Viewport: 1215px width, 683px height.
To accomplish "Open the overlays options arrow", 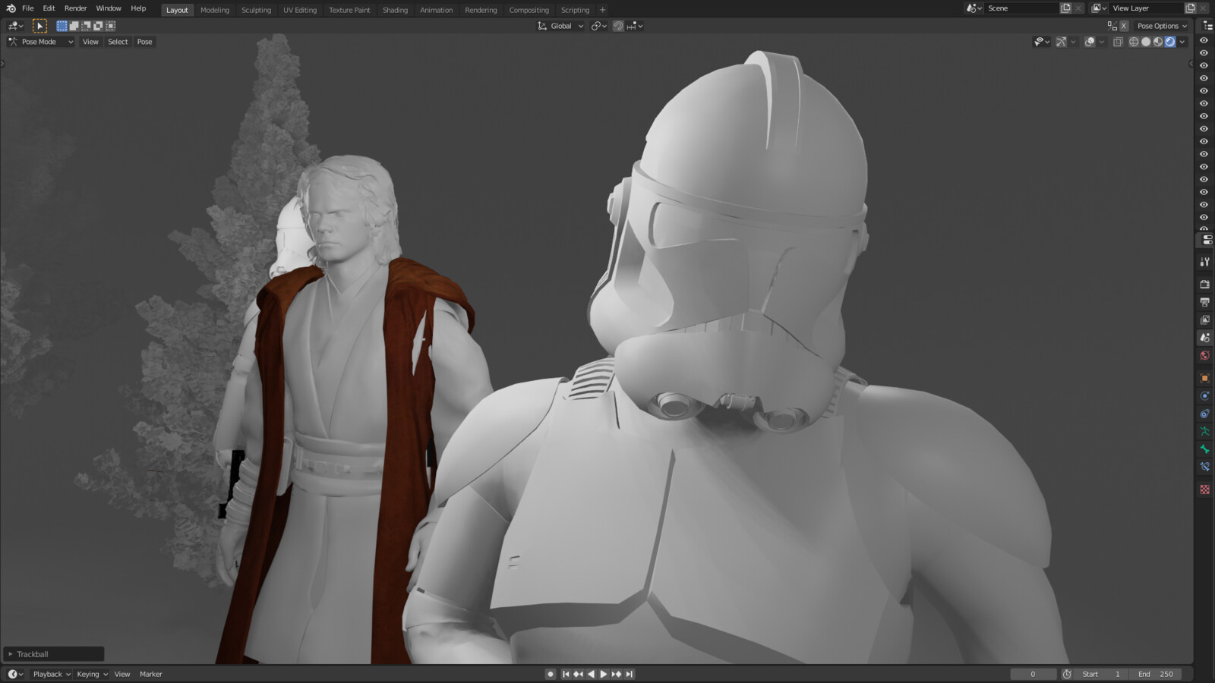I will point(1102,42).
